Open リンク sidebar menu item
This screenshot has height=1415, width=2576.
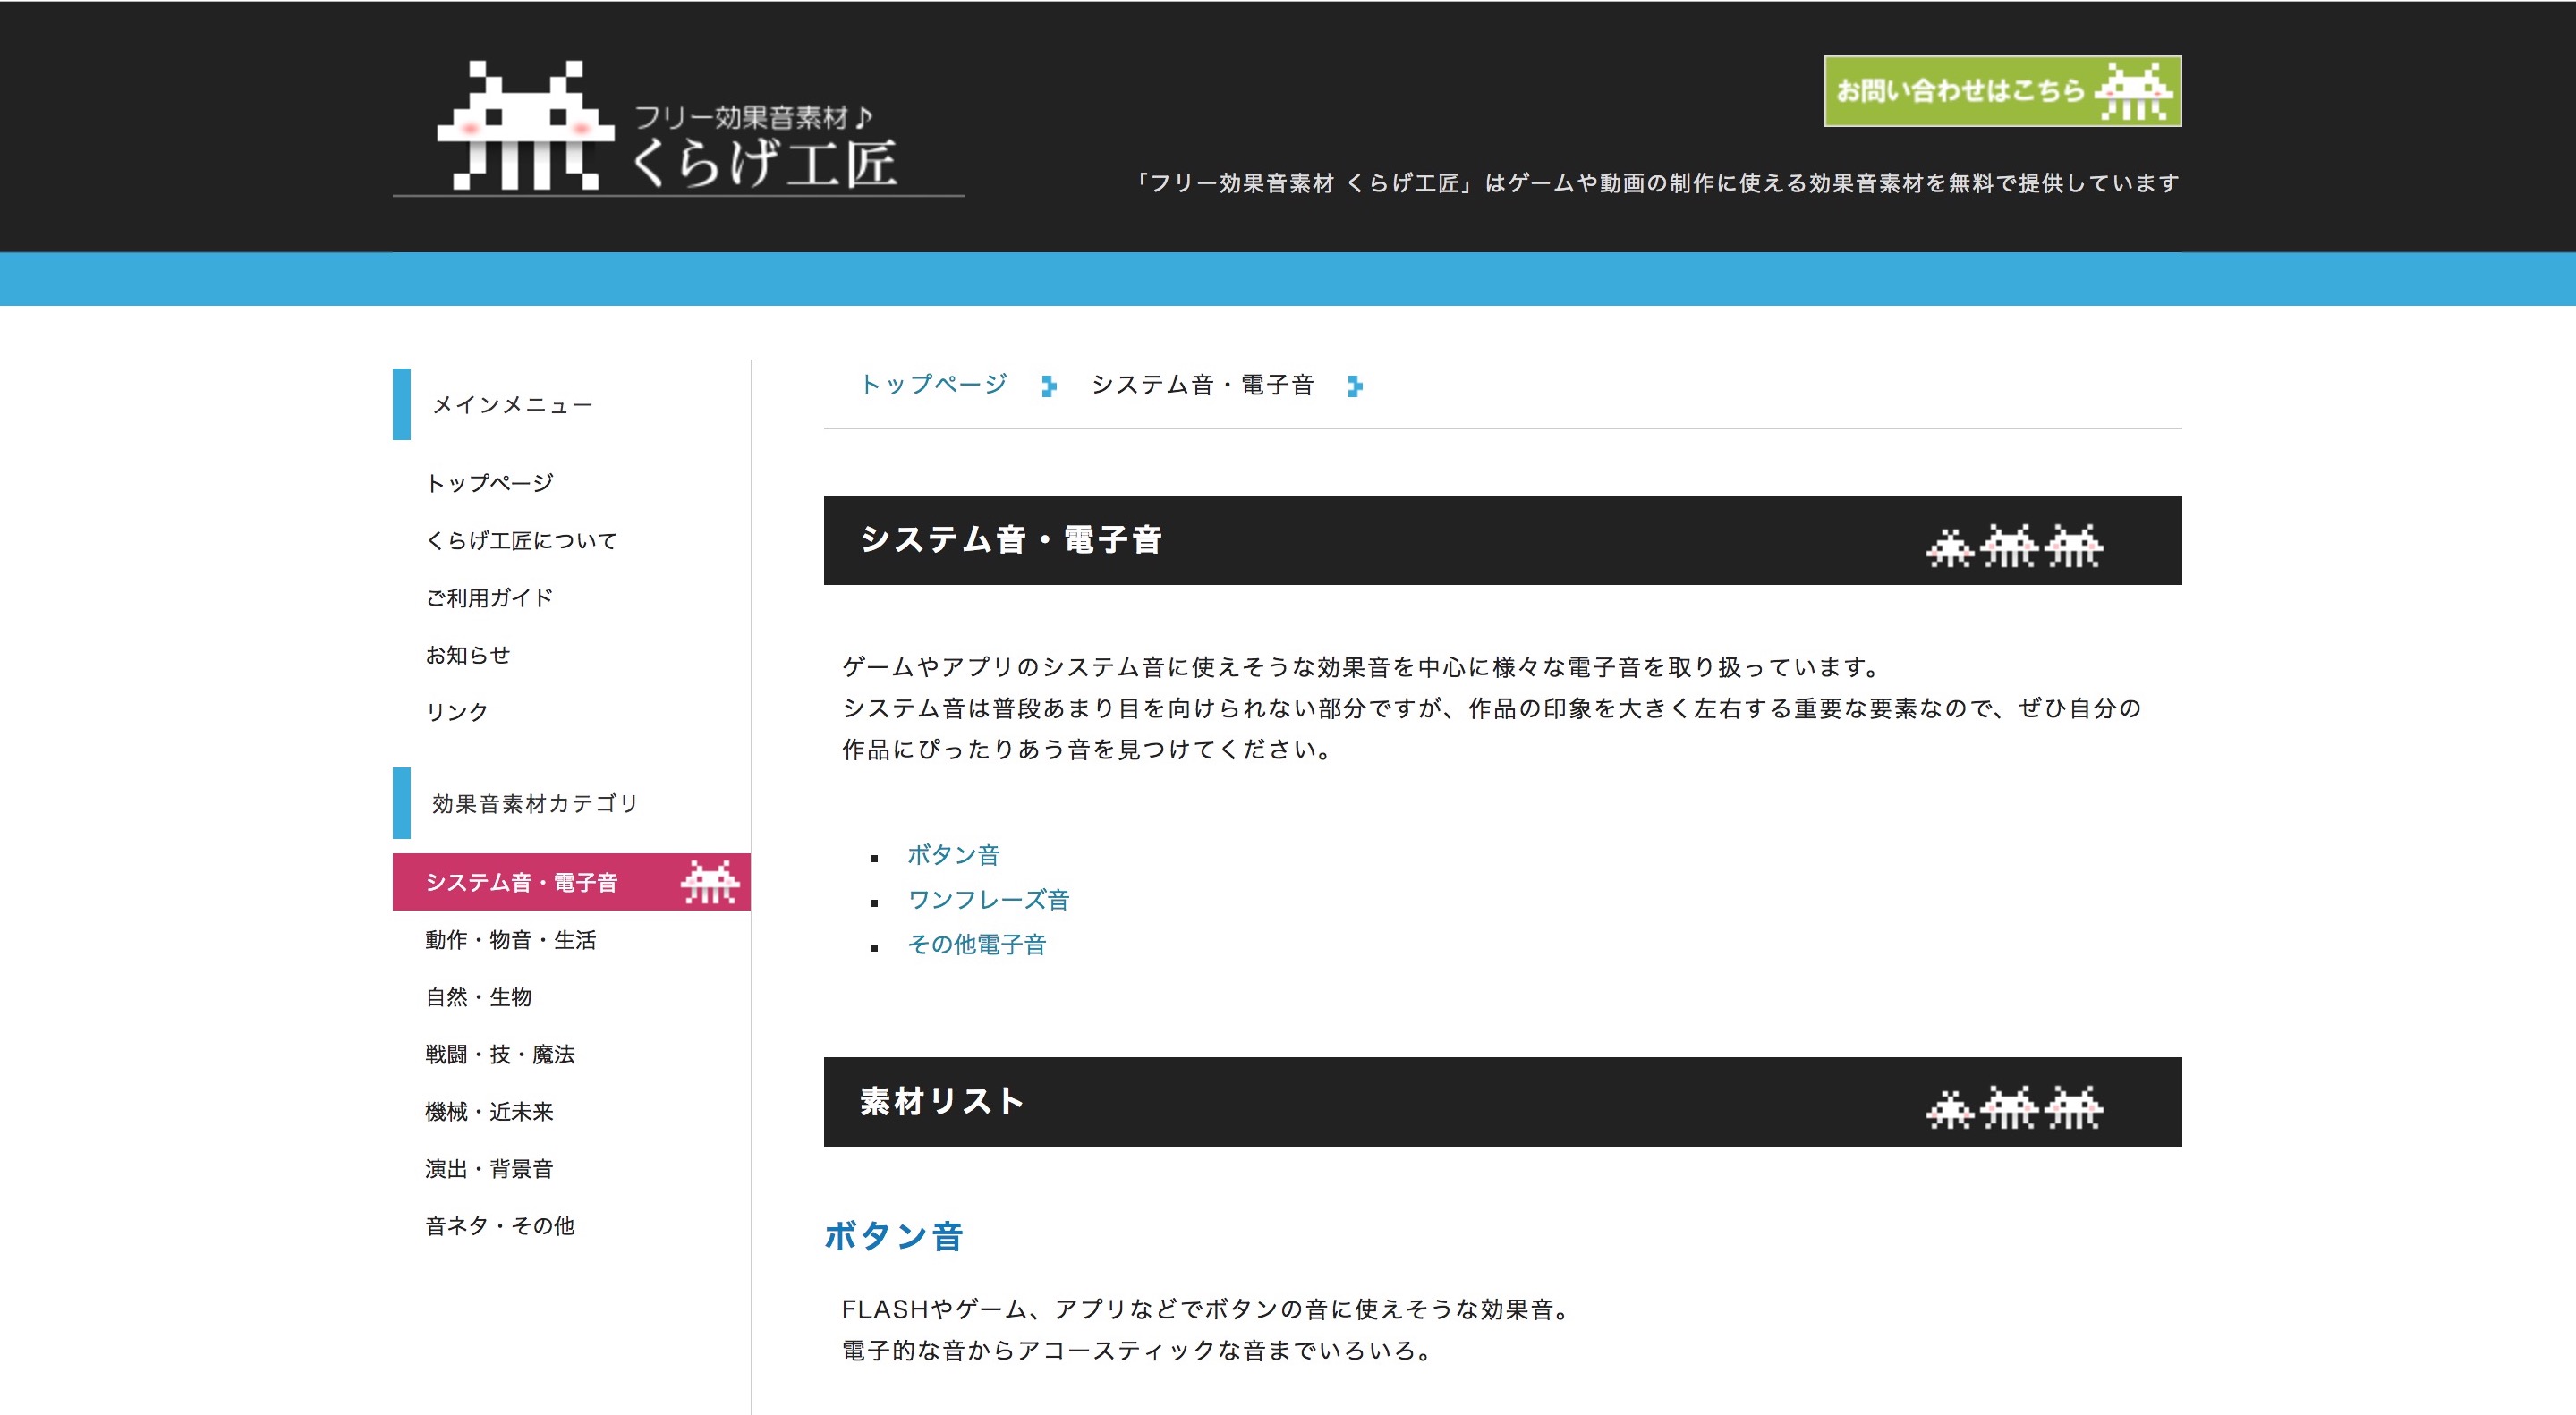click(457, 711)
